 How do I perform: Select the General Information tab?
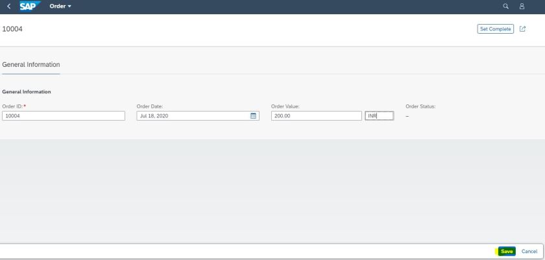click(31, 65)
